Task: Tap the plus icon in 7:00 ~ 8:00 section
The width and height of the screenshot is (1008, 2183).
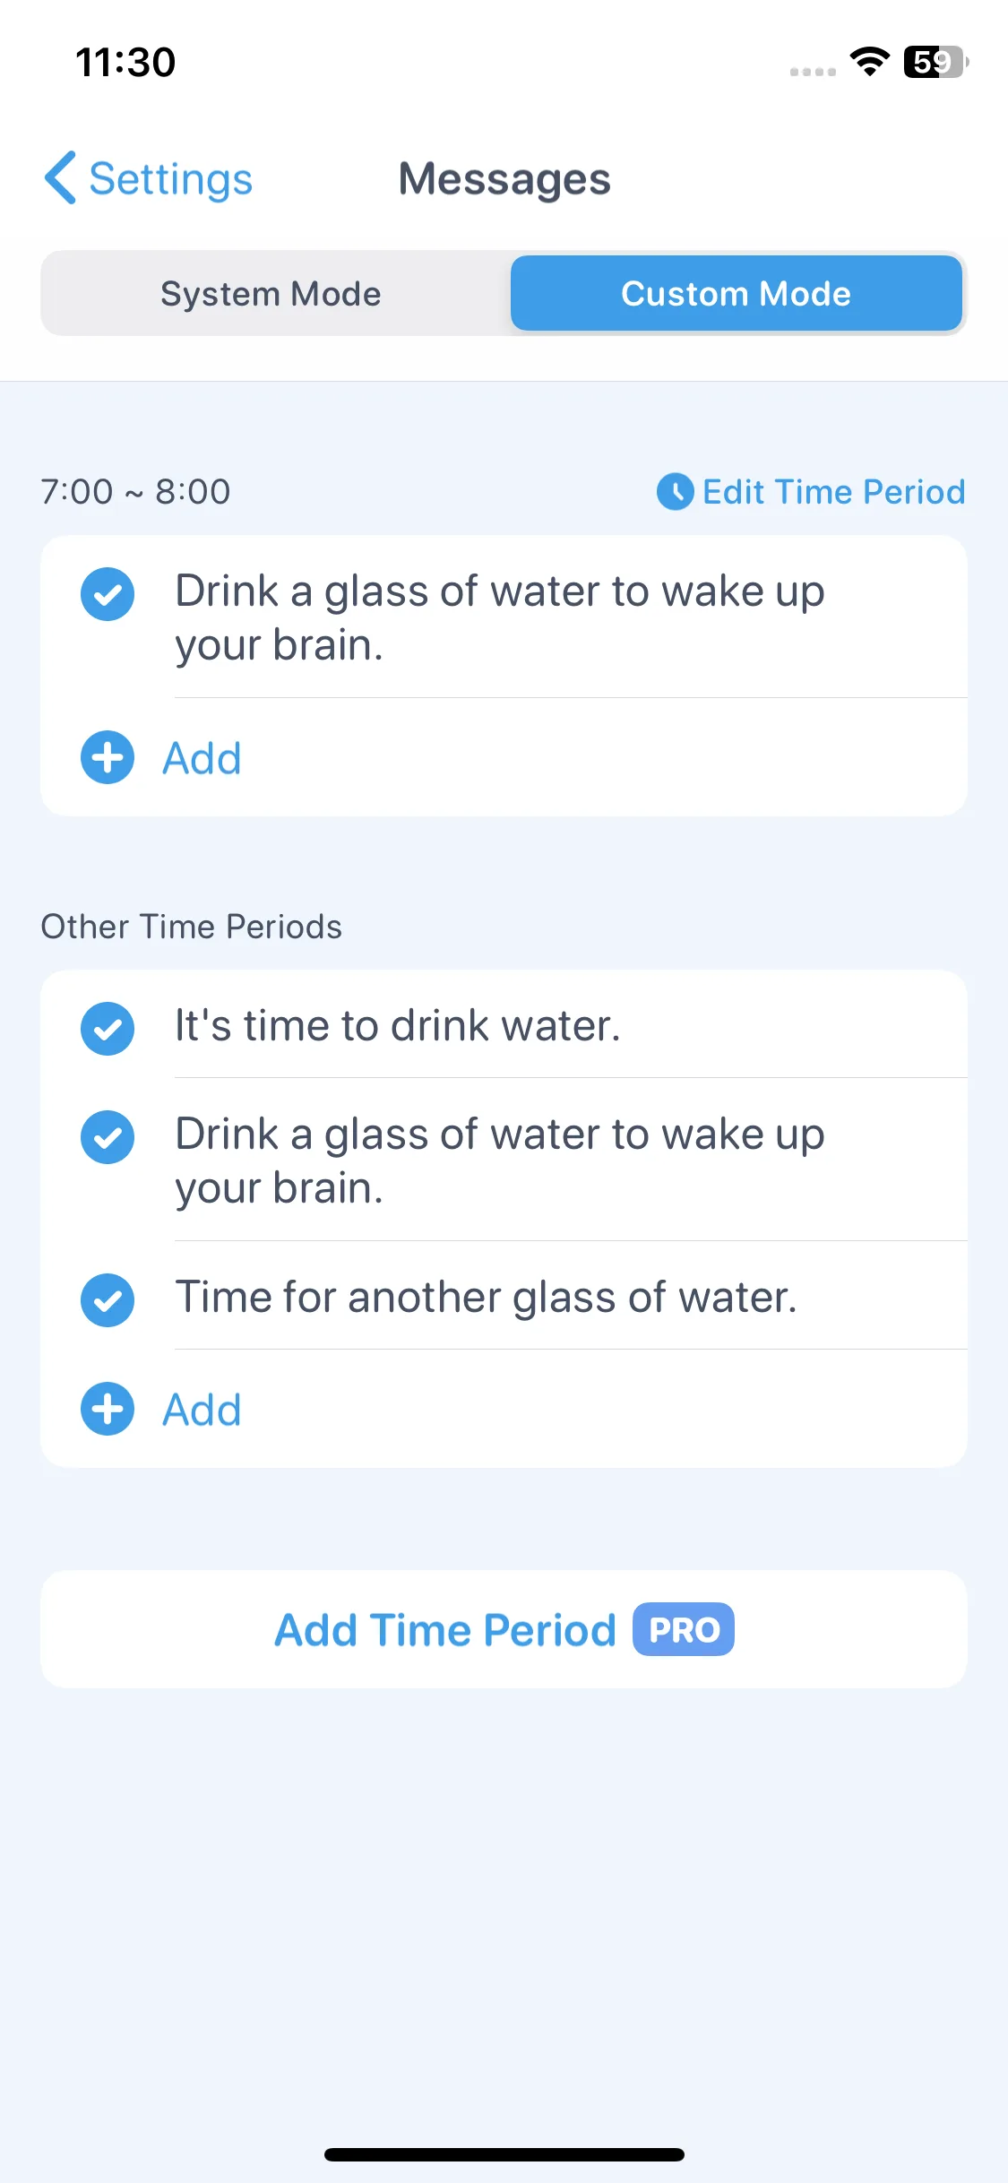Action: (x=108, y=758)
